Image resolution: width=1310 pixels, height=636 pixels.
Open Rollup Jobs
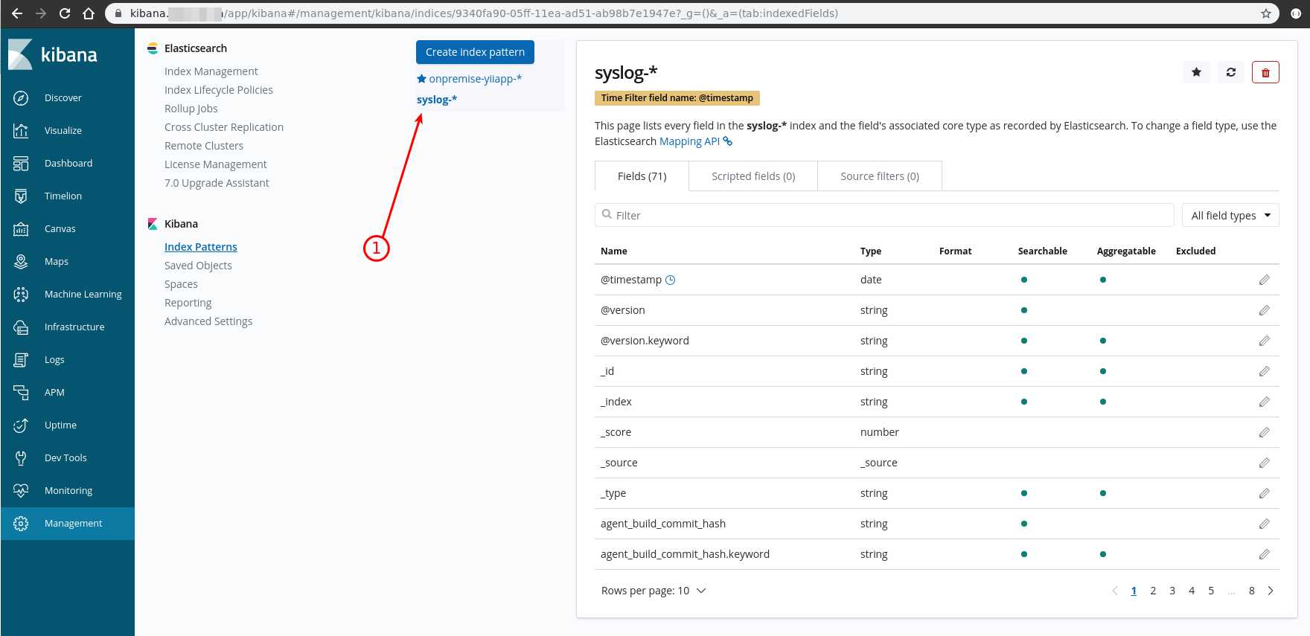[x=191, y=109]
